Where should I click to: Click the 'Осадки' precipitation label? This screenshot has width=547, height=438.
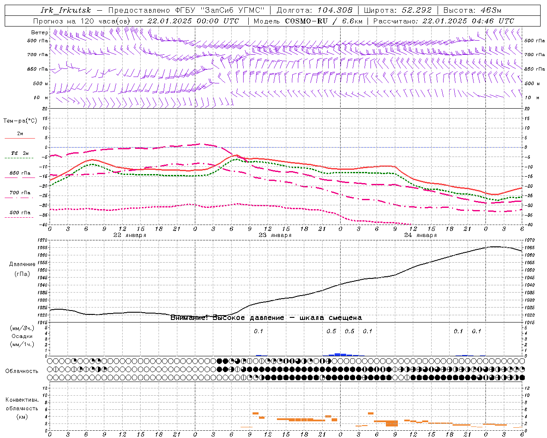click(x=22, y=336)
